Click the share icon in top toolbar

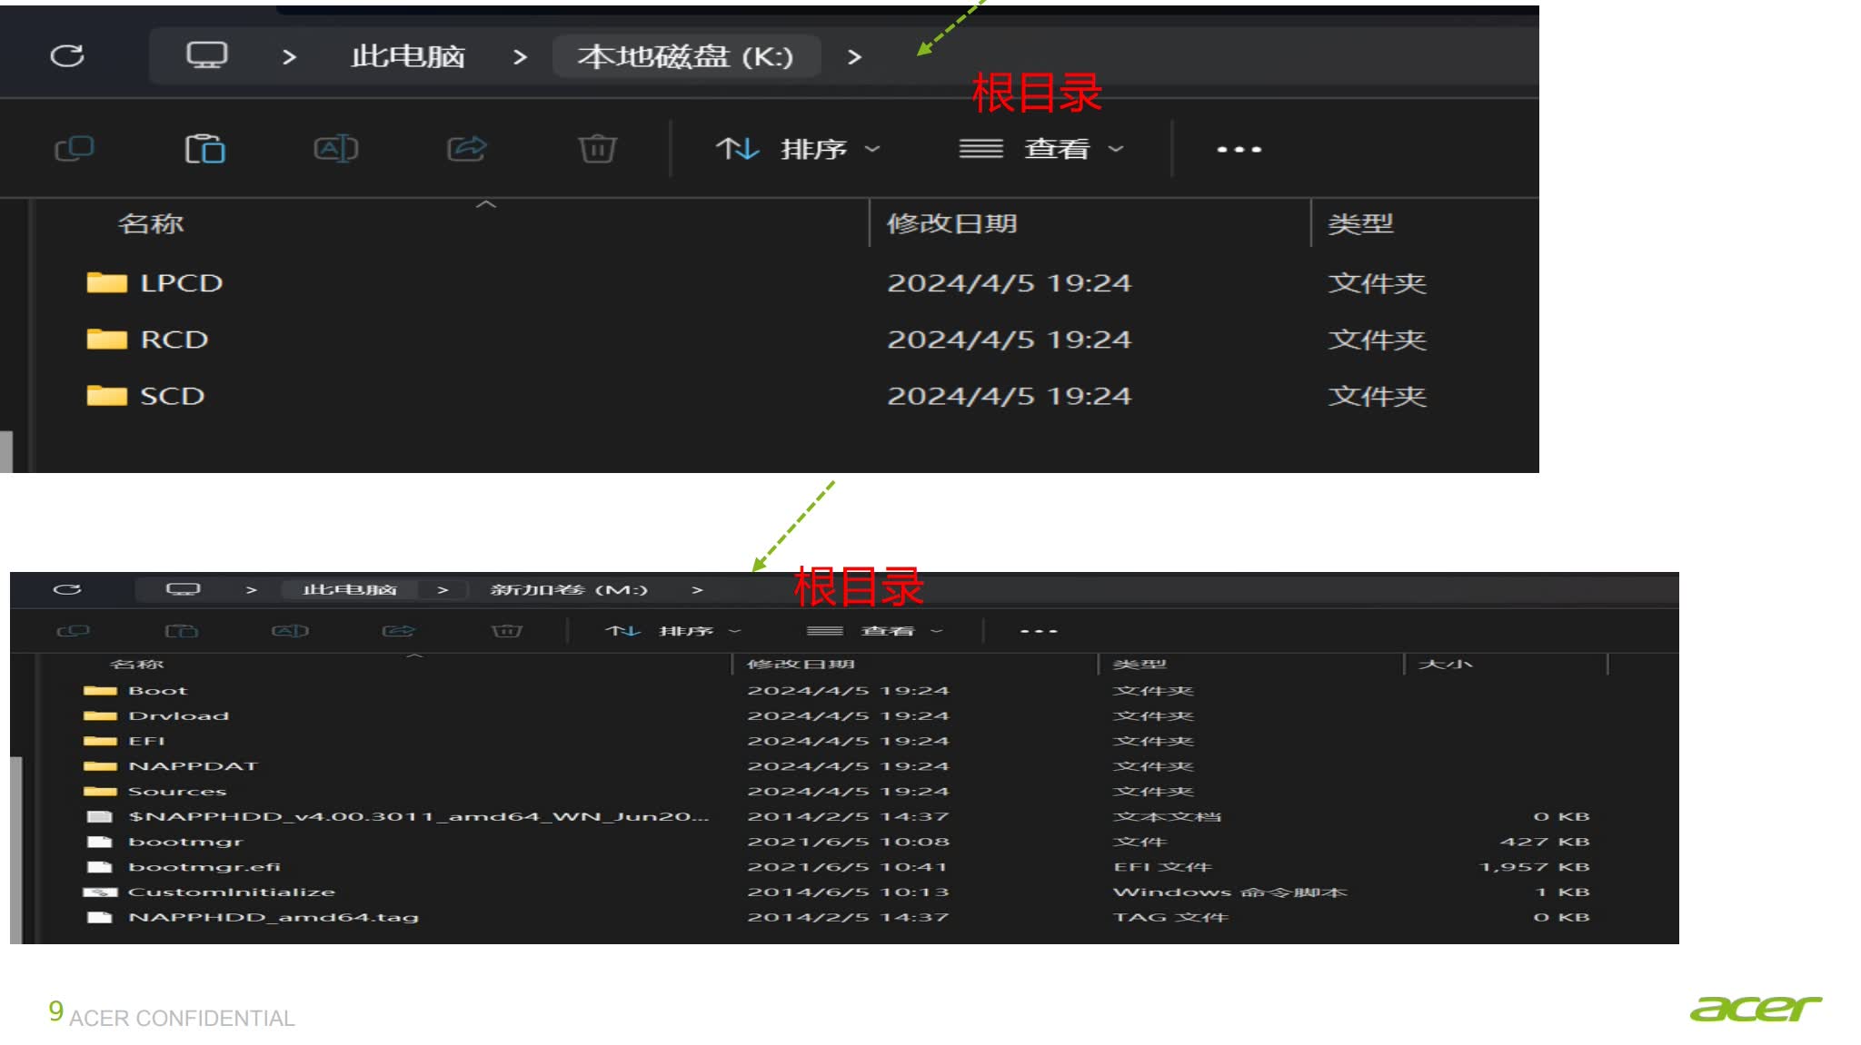[x=467, y=149]
